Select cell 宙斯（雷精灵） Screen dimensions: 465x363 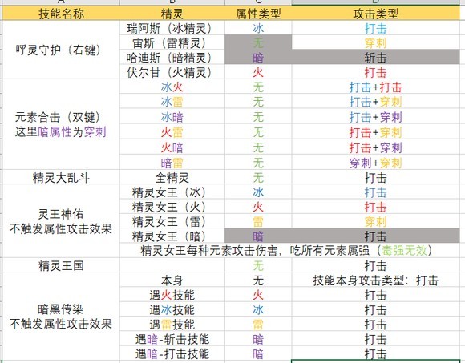click(x=172, y=42)
